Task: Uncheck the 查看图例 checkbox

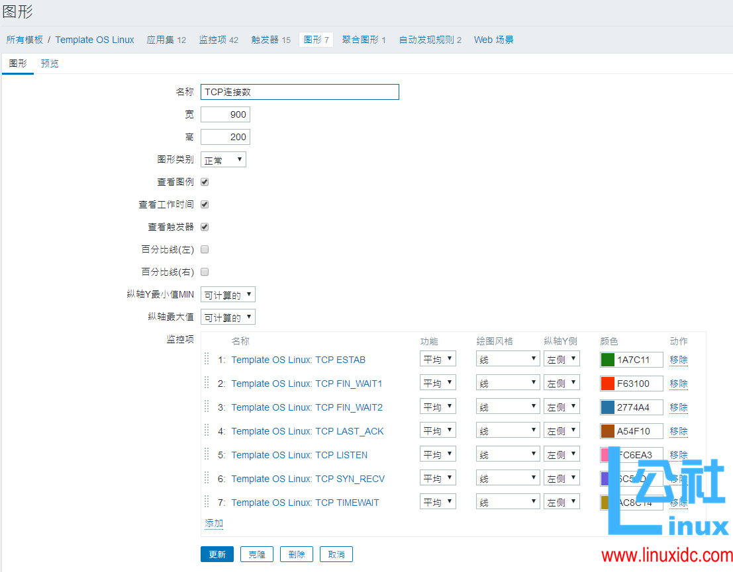Action: pyautogui.click(x=205, y=182)
